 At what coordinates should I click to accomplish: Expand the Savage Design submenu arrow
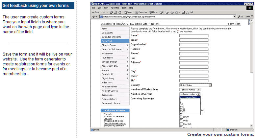[128, 62]
